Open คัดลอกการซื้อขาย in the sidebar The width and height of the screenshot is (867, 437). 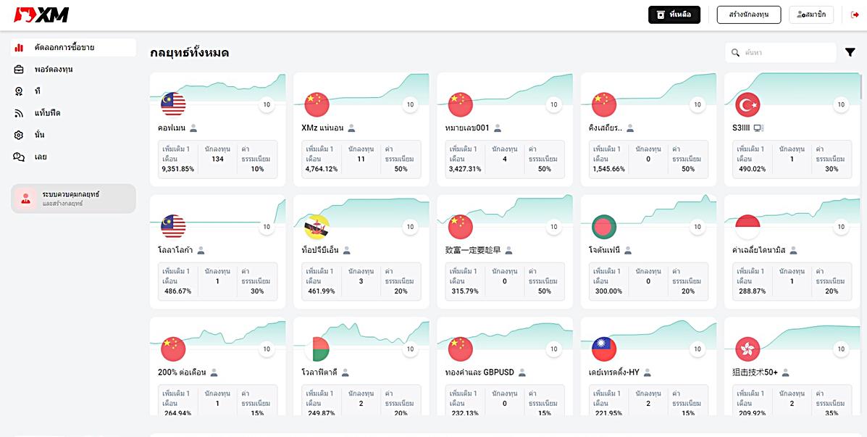tap(72, 48)
